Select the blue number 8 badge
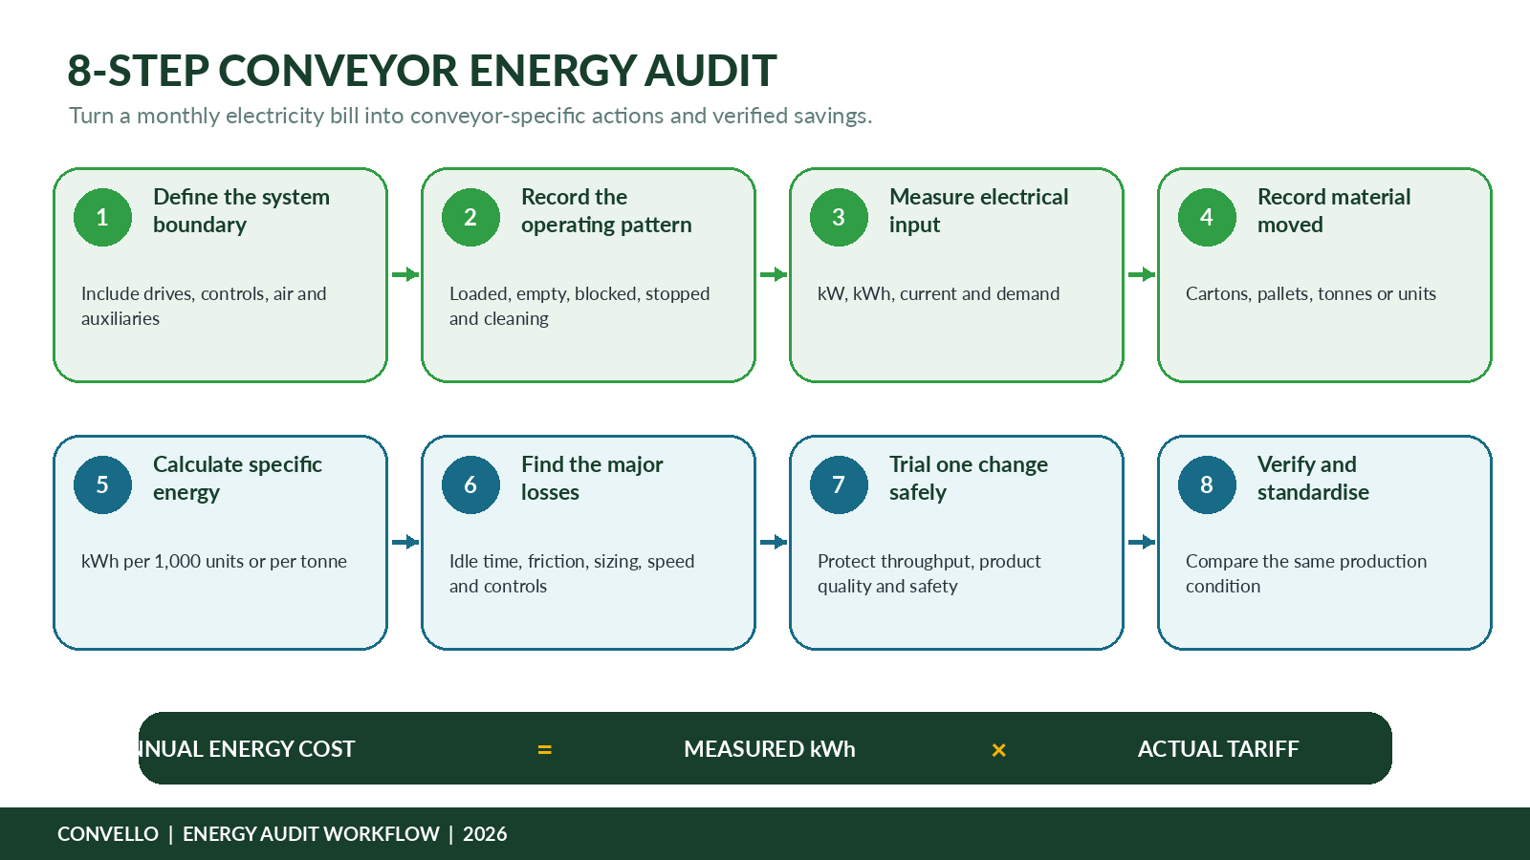The height and width of the screenshot is (860, 1530). click(1207, 484)
